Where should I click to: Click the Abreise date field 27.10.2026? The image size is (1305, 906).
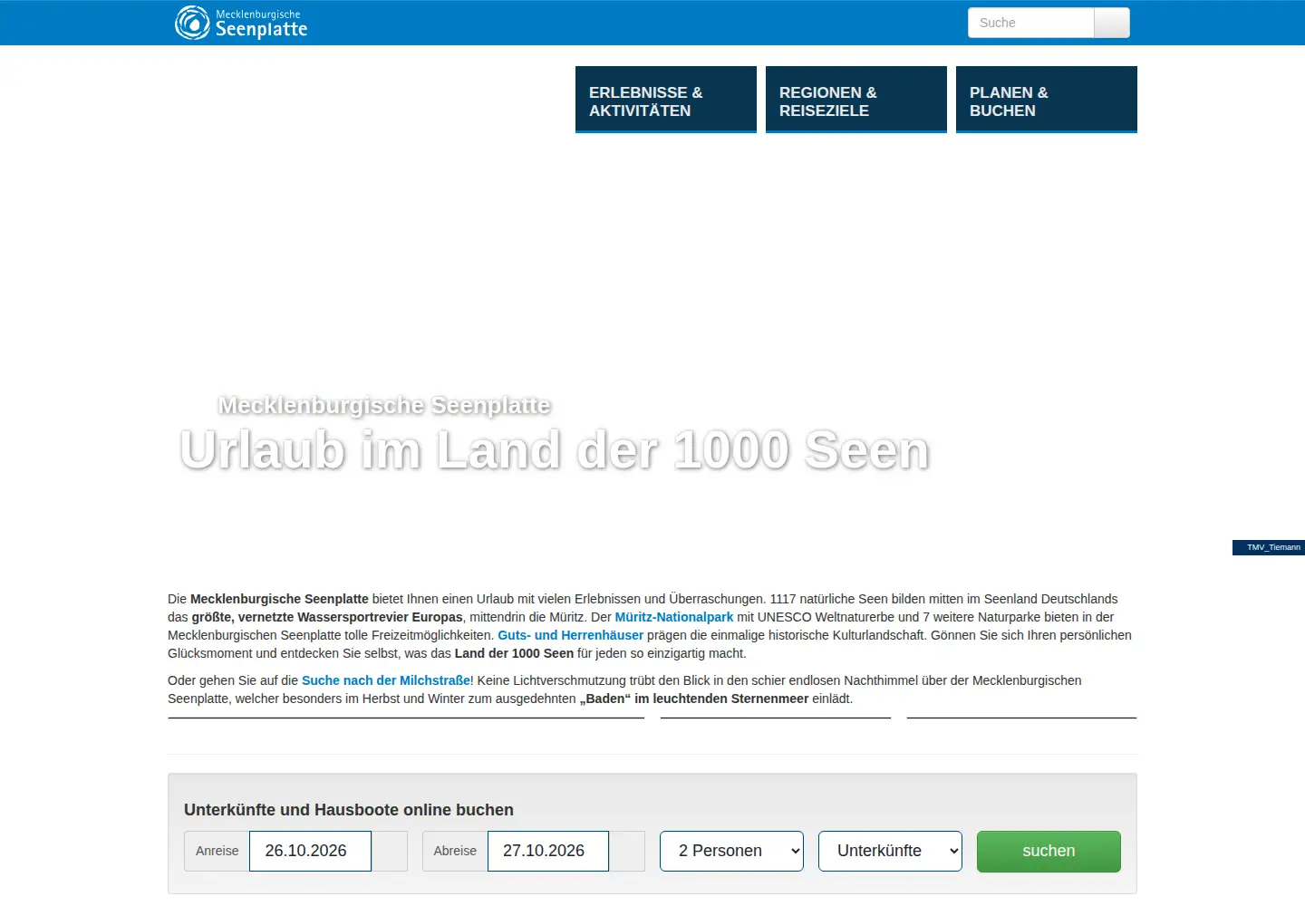pos(548,851)
